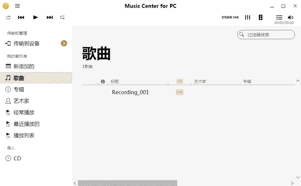Open the speaker output device selector

point(260,18)
